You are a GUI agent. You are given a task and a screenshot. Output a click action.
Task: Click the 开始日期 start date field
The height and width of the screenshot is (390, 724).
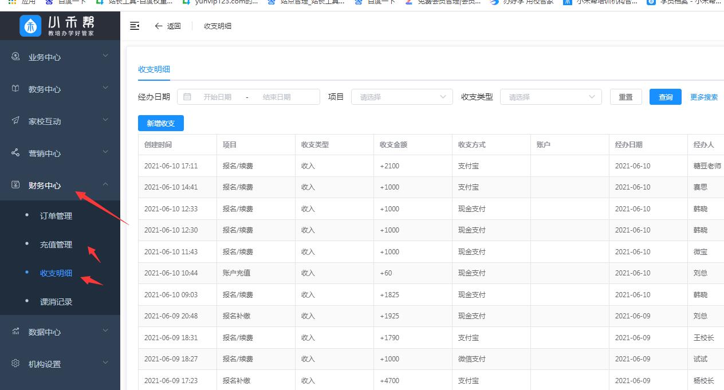click(x=218, y=97)
